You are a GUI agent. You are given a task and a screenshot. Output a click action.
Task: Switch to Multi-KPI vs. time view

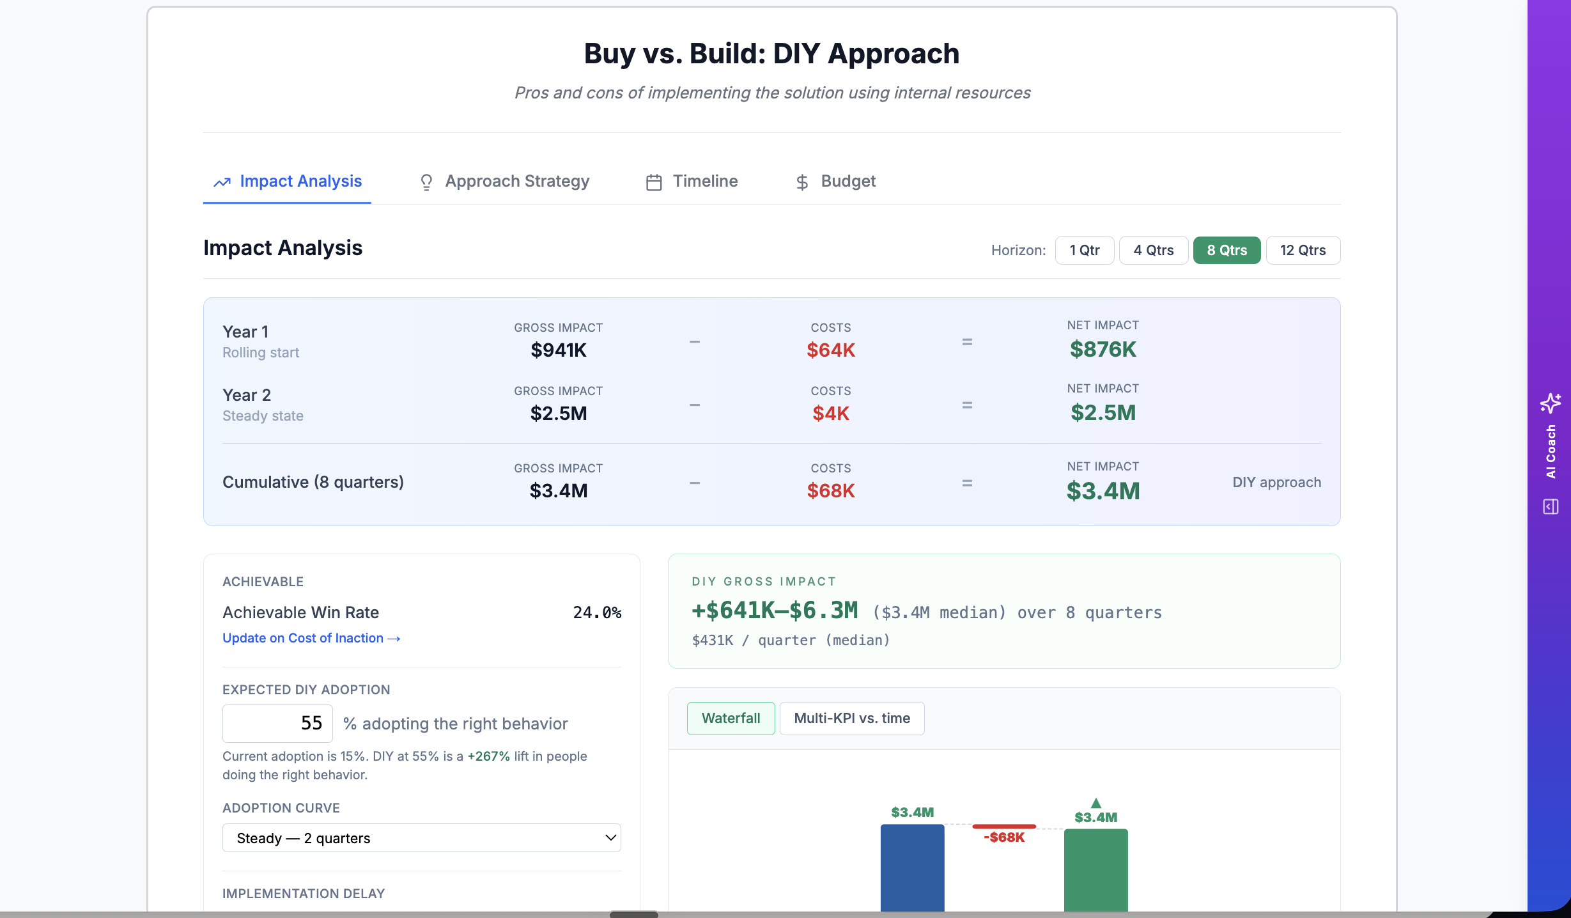pos(852,719)
